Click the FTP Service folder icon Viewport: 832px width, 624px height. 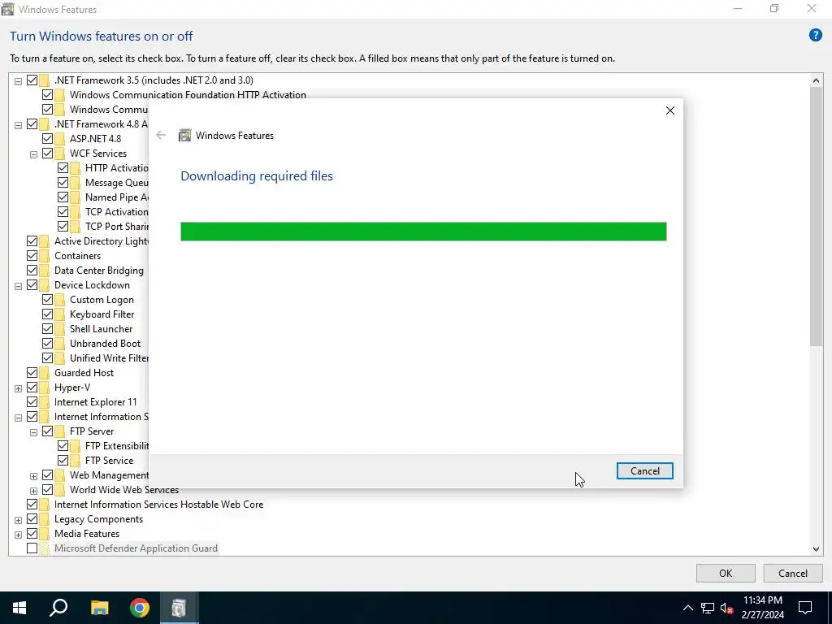tap(76, 461)
